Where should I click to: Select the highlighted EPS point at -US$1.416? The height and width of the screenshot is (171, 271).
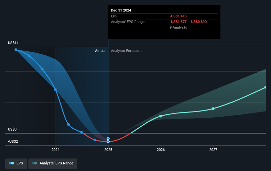tap(108, 141)
